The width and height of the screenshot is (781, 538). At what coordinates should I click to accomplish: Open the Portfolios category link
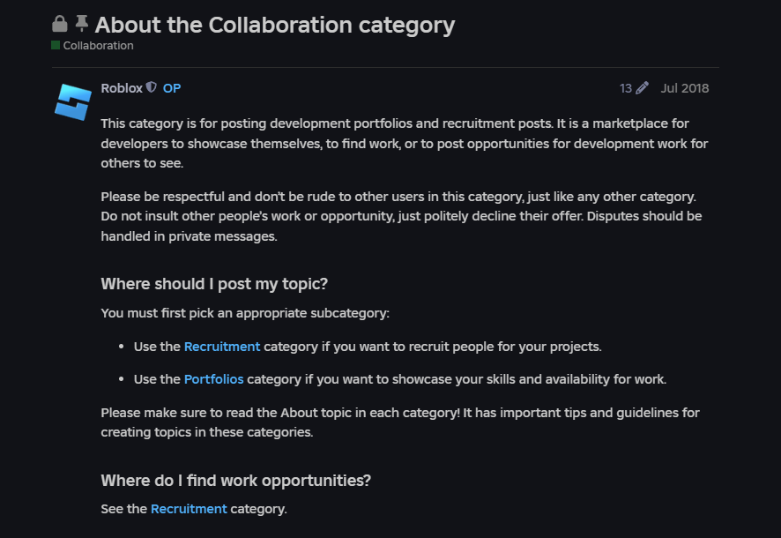[213, 379]
